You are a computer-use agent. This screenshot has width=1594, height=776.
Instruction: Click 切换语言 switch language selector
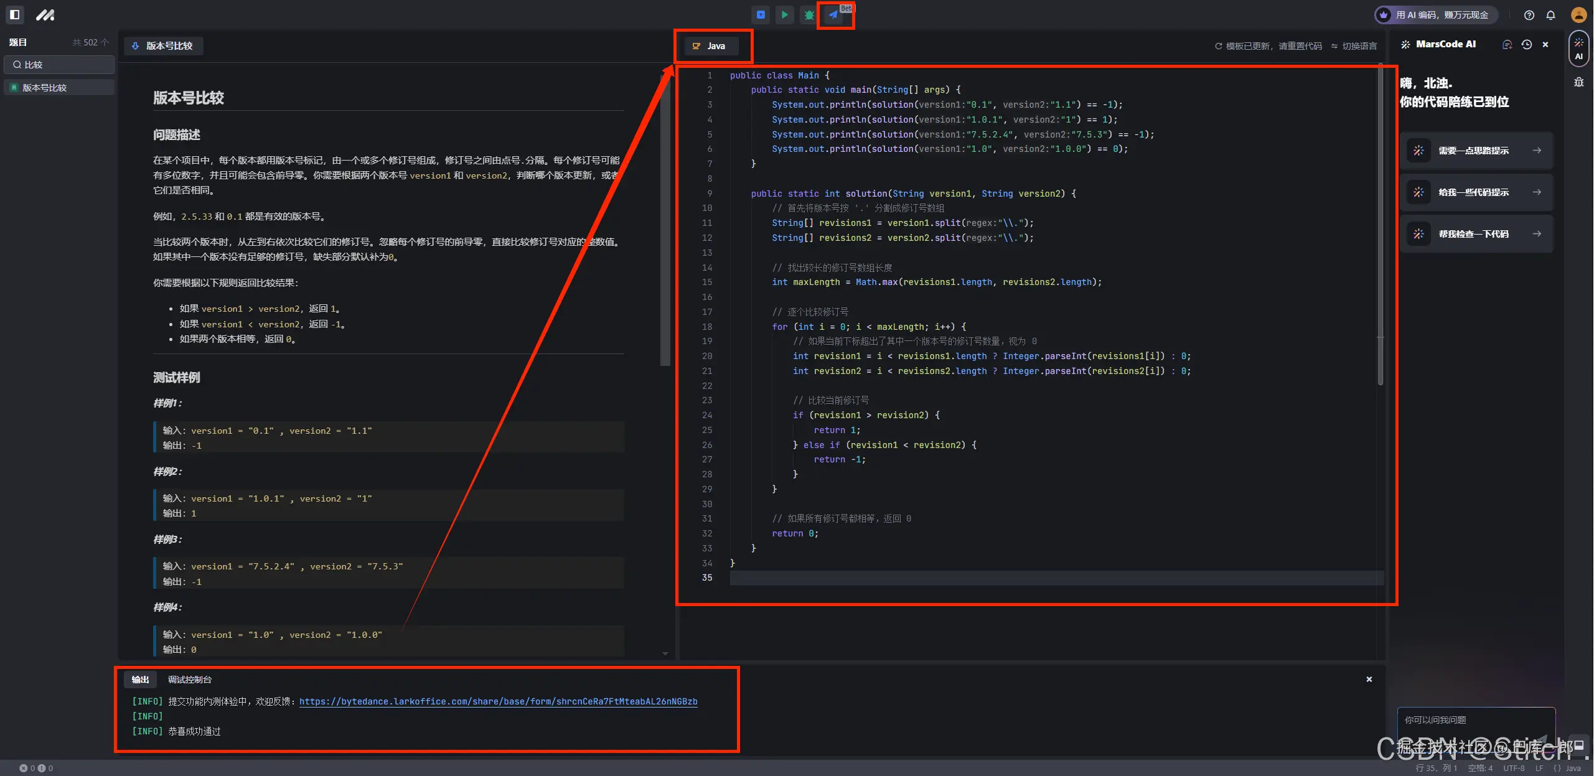[x=1354, y=46]
